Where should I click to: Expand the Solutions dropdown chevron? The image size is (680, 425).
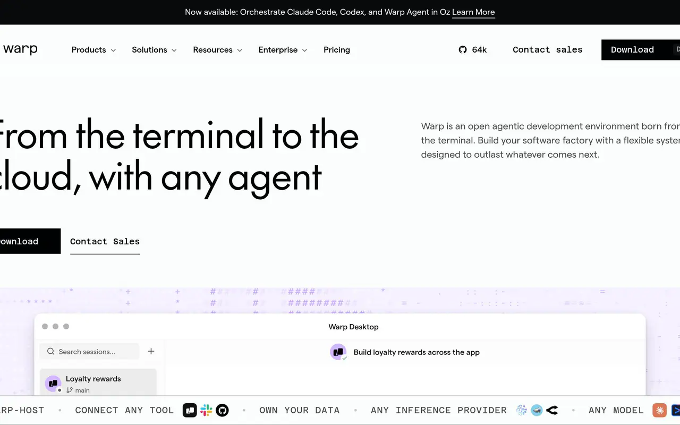tap(174, 50)
